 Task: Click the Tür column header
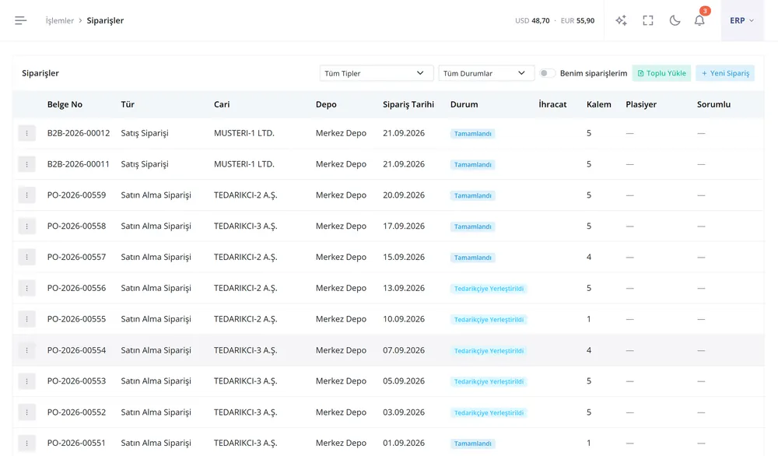coord(128,104)
